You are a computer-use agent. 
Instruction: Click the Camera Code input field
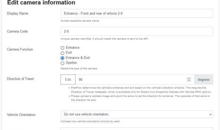137,31
